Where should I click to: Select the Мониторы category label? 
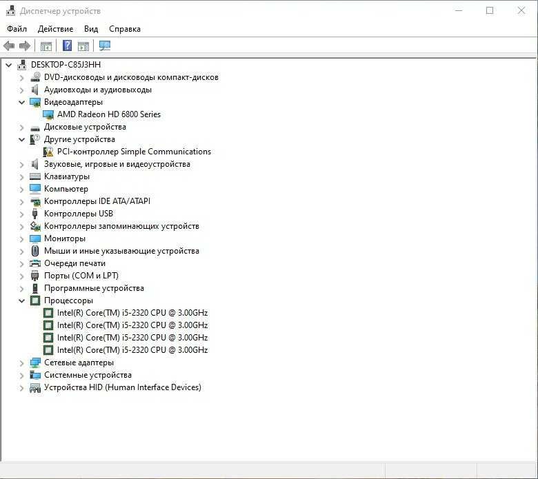(x=65, y=238)
